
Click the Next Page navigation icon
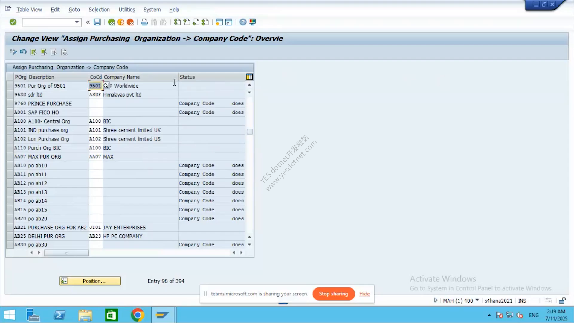196,22
